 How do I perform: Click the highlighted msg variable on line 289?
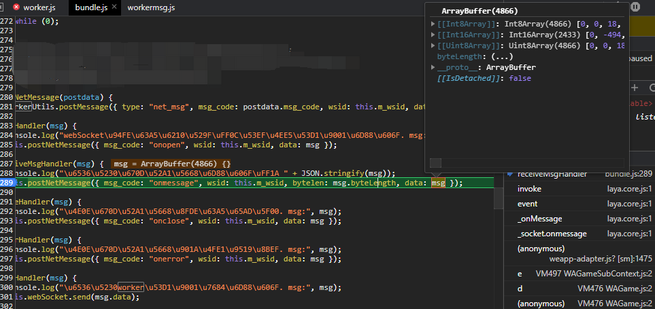click(x=438, y=183)
